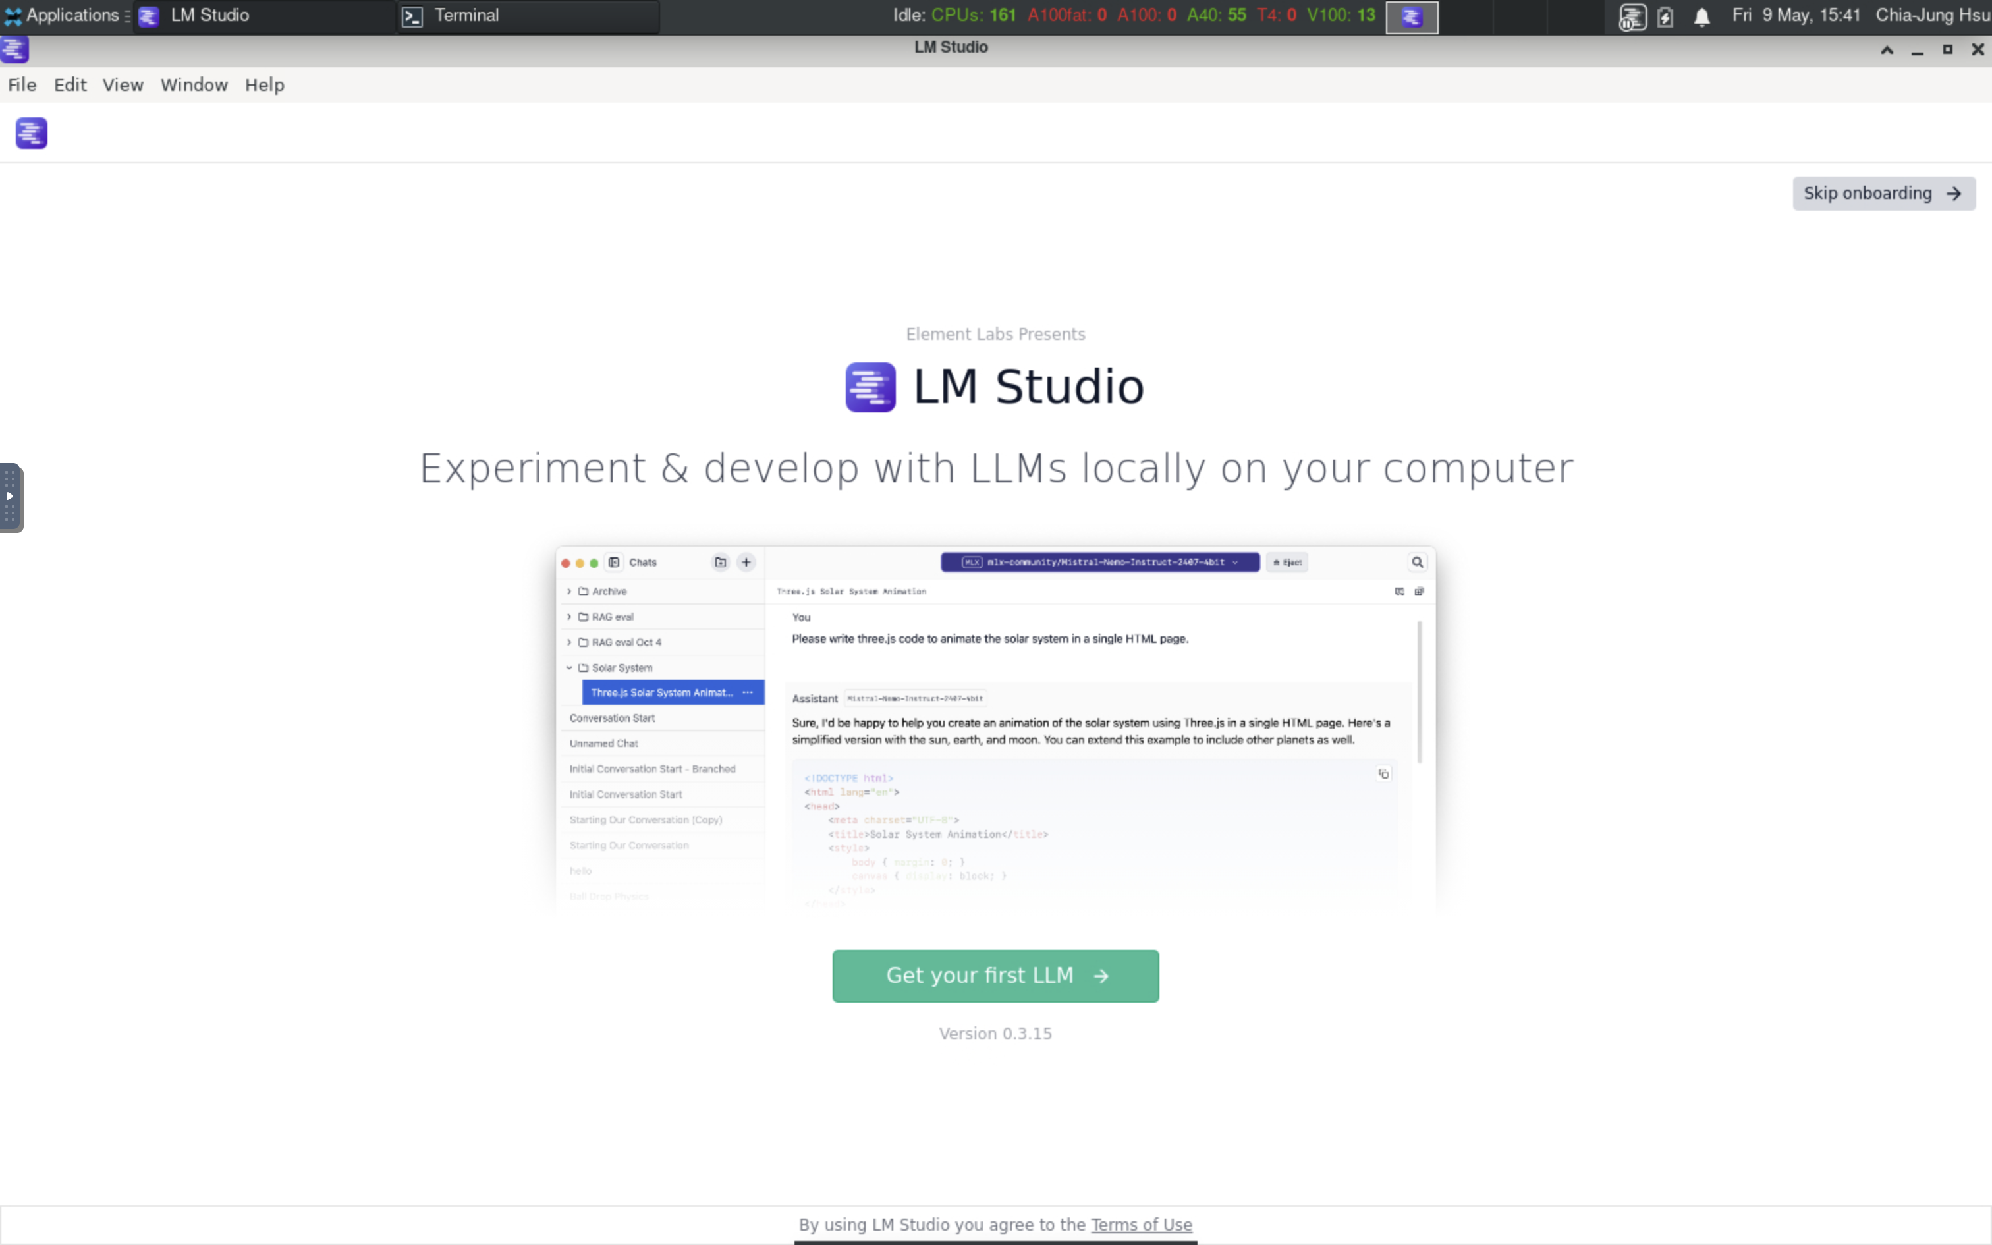The width and height of the screenshot is (1992, 1245).
Task: Select the search magnifier icon in the chat preview
Action: (x=1418, y=563)
